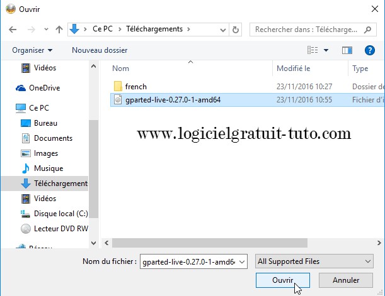Open help with the question mark icon
The height and width of the screenshot is (296, 385).
(x=369, y=50)
